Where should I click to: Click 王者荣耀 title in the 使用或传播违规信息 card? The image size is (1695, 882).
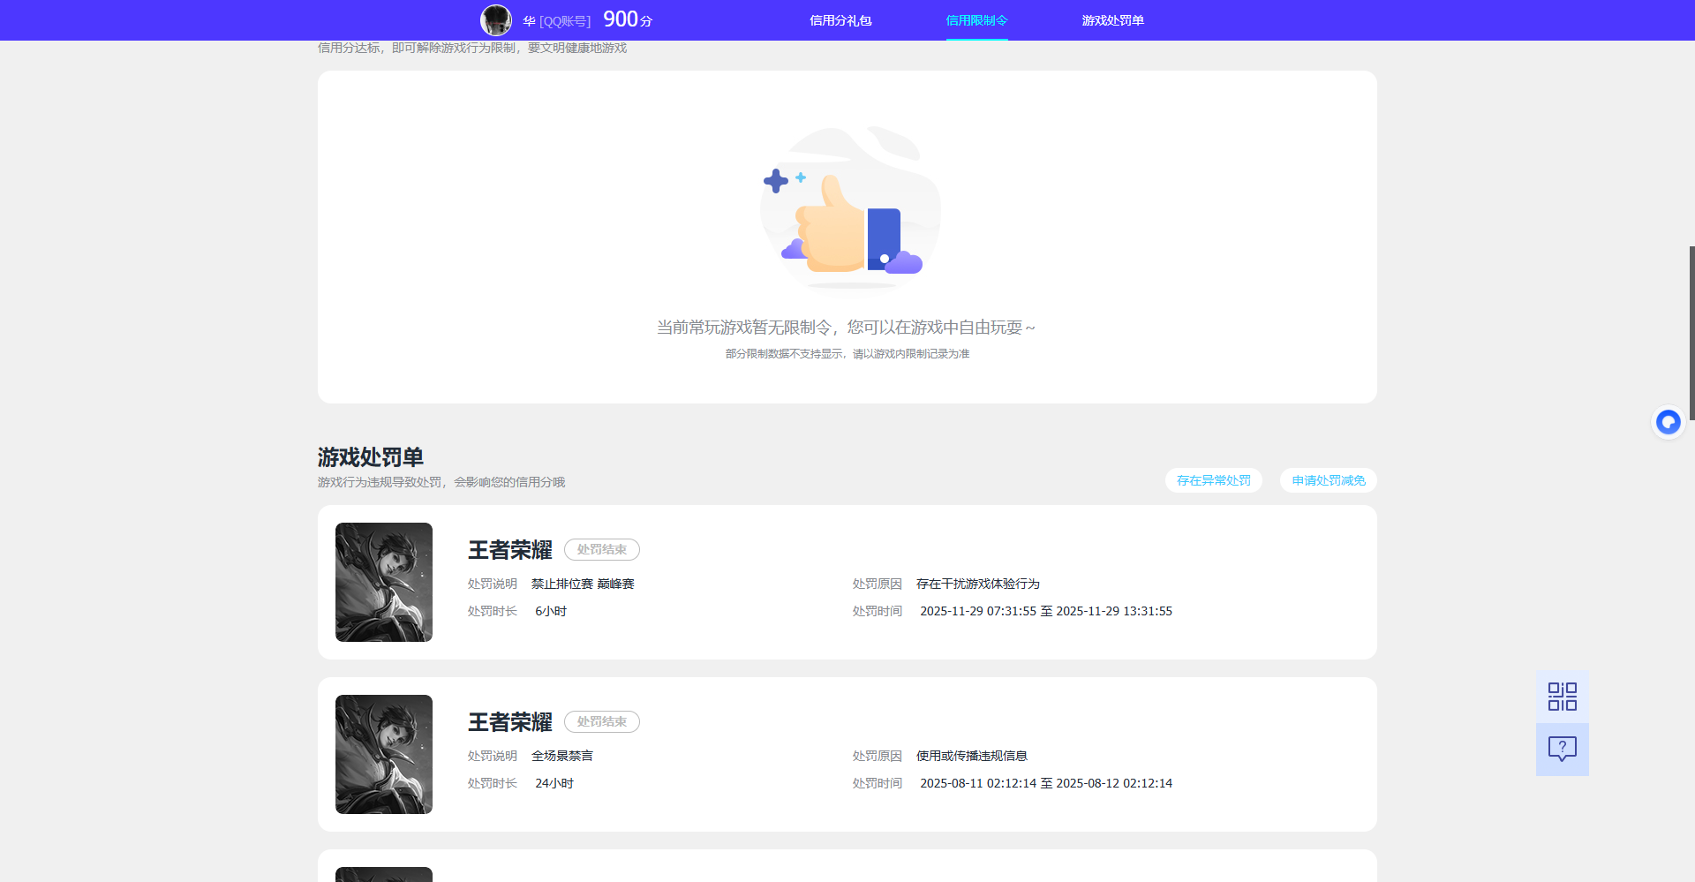(509, 722)
